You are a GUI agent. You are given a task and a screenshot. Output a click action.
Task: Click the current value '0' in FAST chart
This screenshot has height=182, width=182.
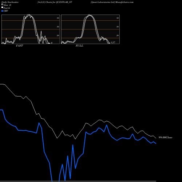pos(52,43)
